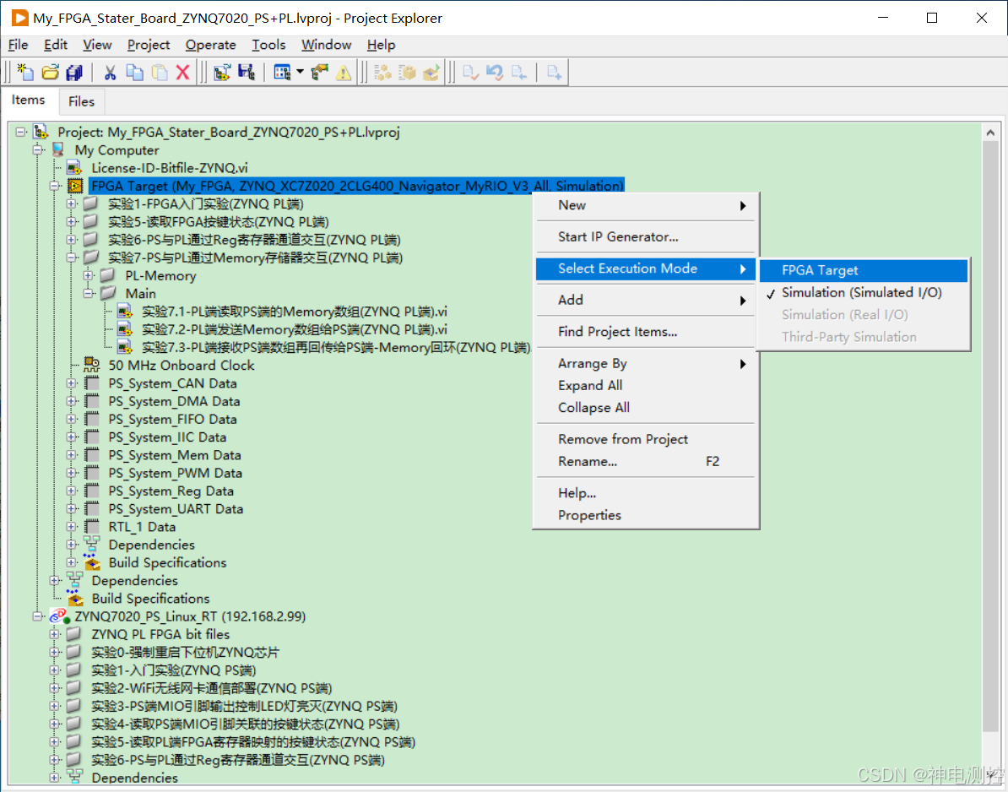Click Find Project Items... entry
The image size is (1008, 792).
(x=646, y=332)
